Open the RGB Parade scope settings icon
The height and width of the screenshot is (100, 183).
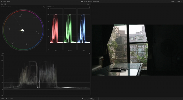(89, 7)
